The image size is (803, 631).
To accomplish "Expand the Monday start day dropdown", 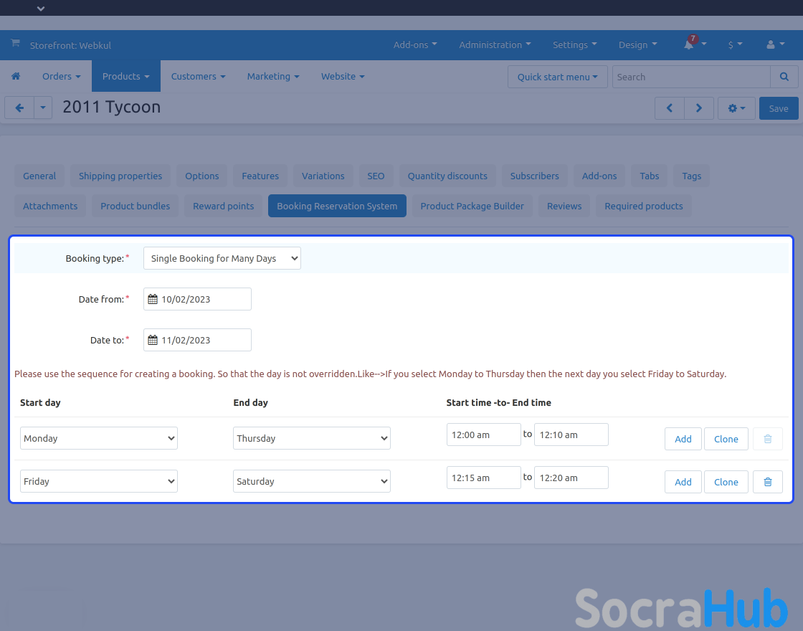I will point(98,438).
